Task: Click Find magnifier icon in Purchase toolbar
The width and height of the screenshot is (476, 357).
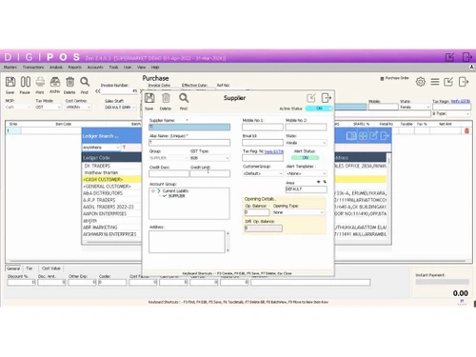Action: (x=85, y=82)
